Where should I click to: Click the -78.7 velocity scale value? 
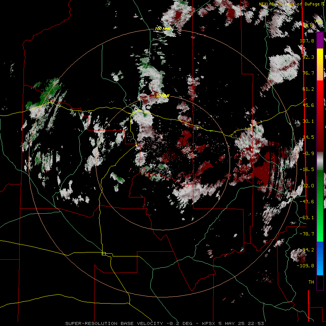(307, 234)
